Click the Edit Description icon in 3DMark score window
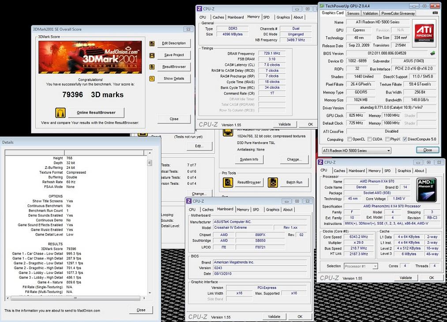Screen dimensions: 447x322 point(152,43)
